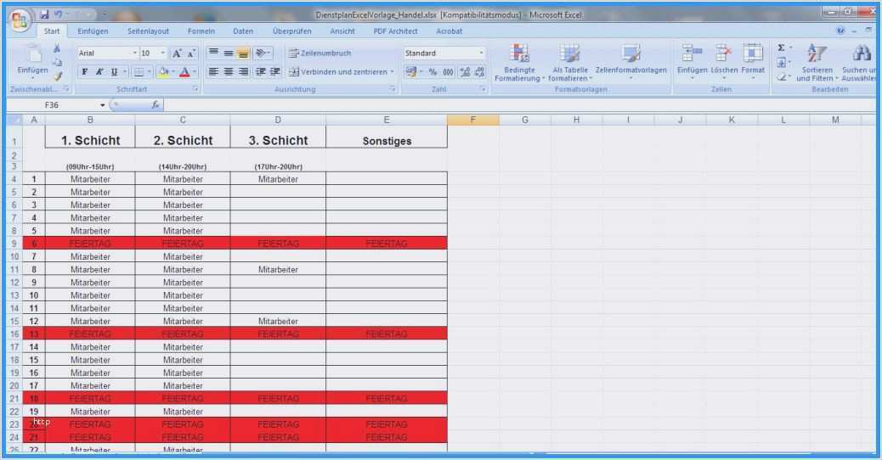Viewport: 882px width, 460px height.
Task: Open the Formeln tab
Action: [x=201, y=31]
